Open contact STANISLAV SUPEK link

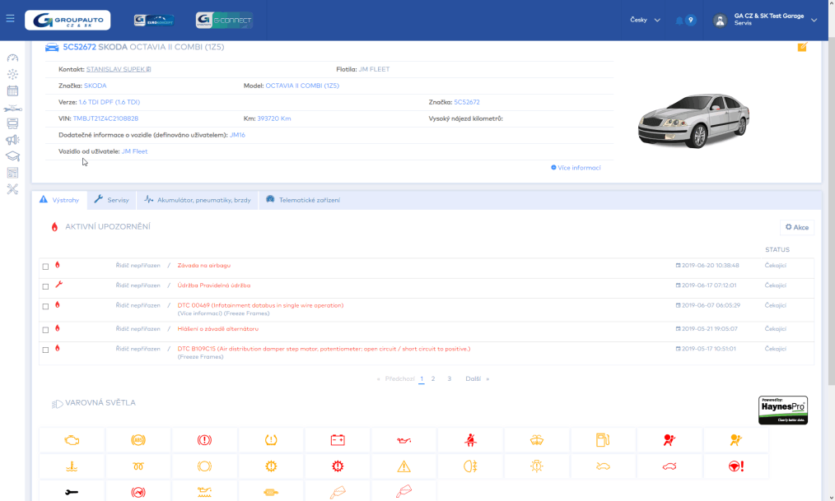pyautogui.click(x=119, y=69)
